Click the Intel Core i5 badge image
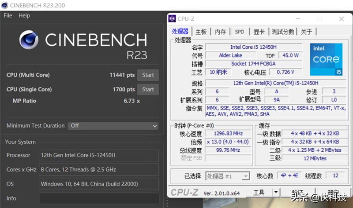The height and width of the screenshot is (208, 353). pyautogui.click(x=326, y=59)
